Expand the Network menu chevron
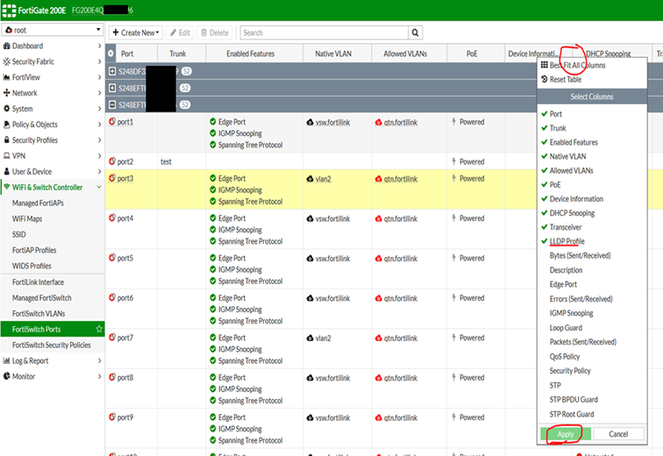The height and width of the screenshot is (456, 663). (x=99, y=93)
